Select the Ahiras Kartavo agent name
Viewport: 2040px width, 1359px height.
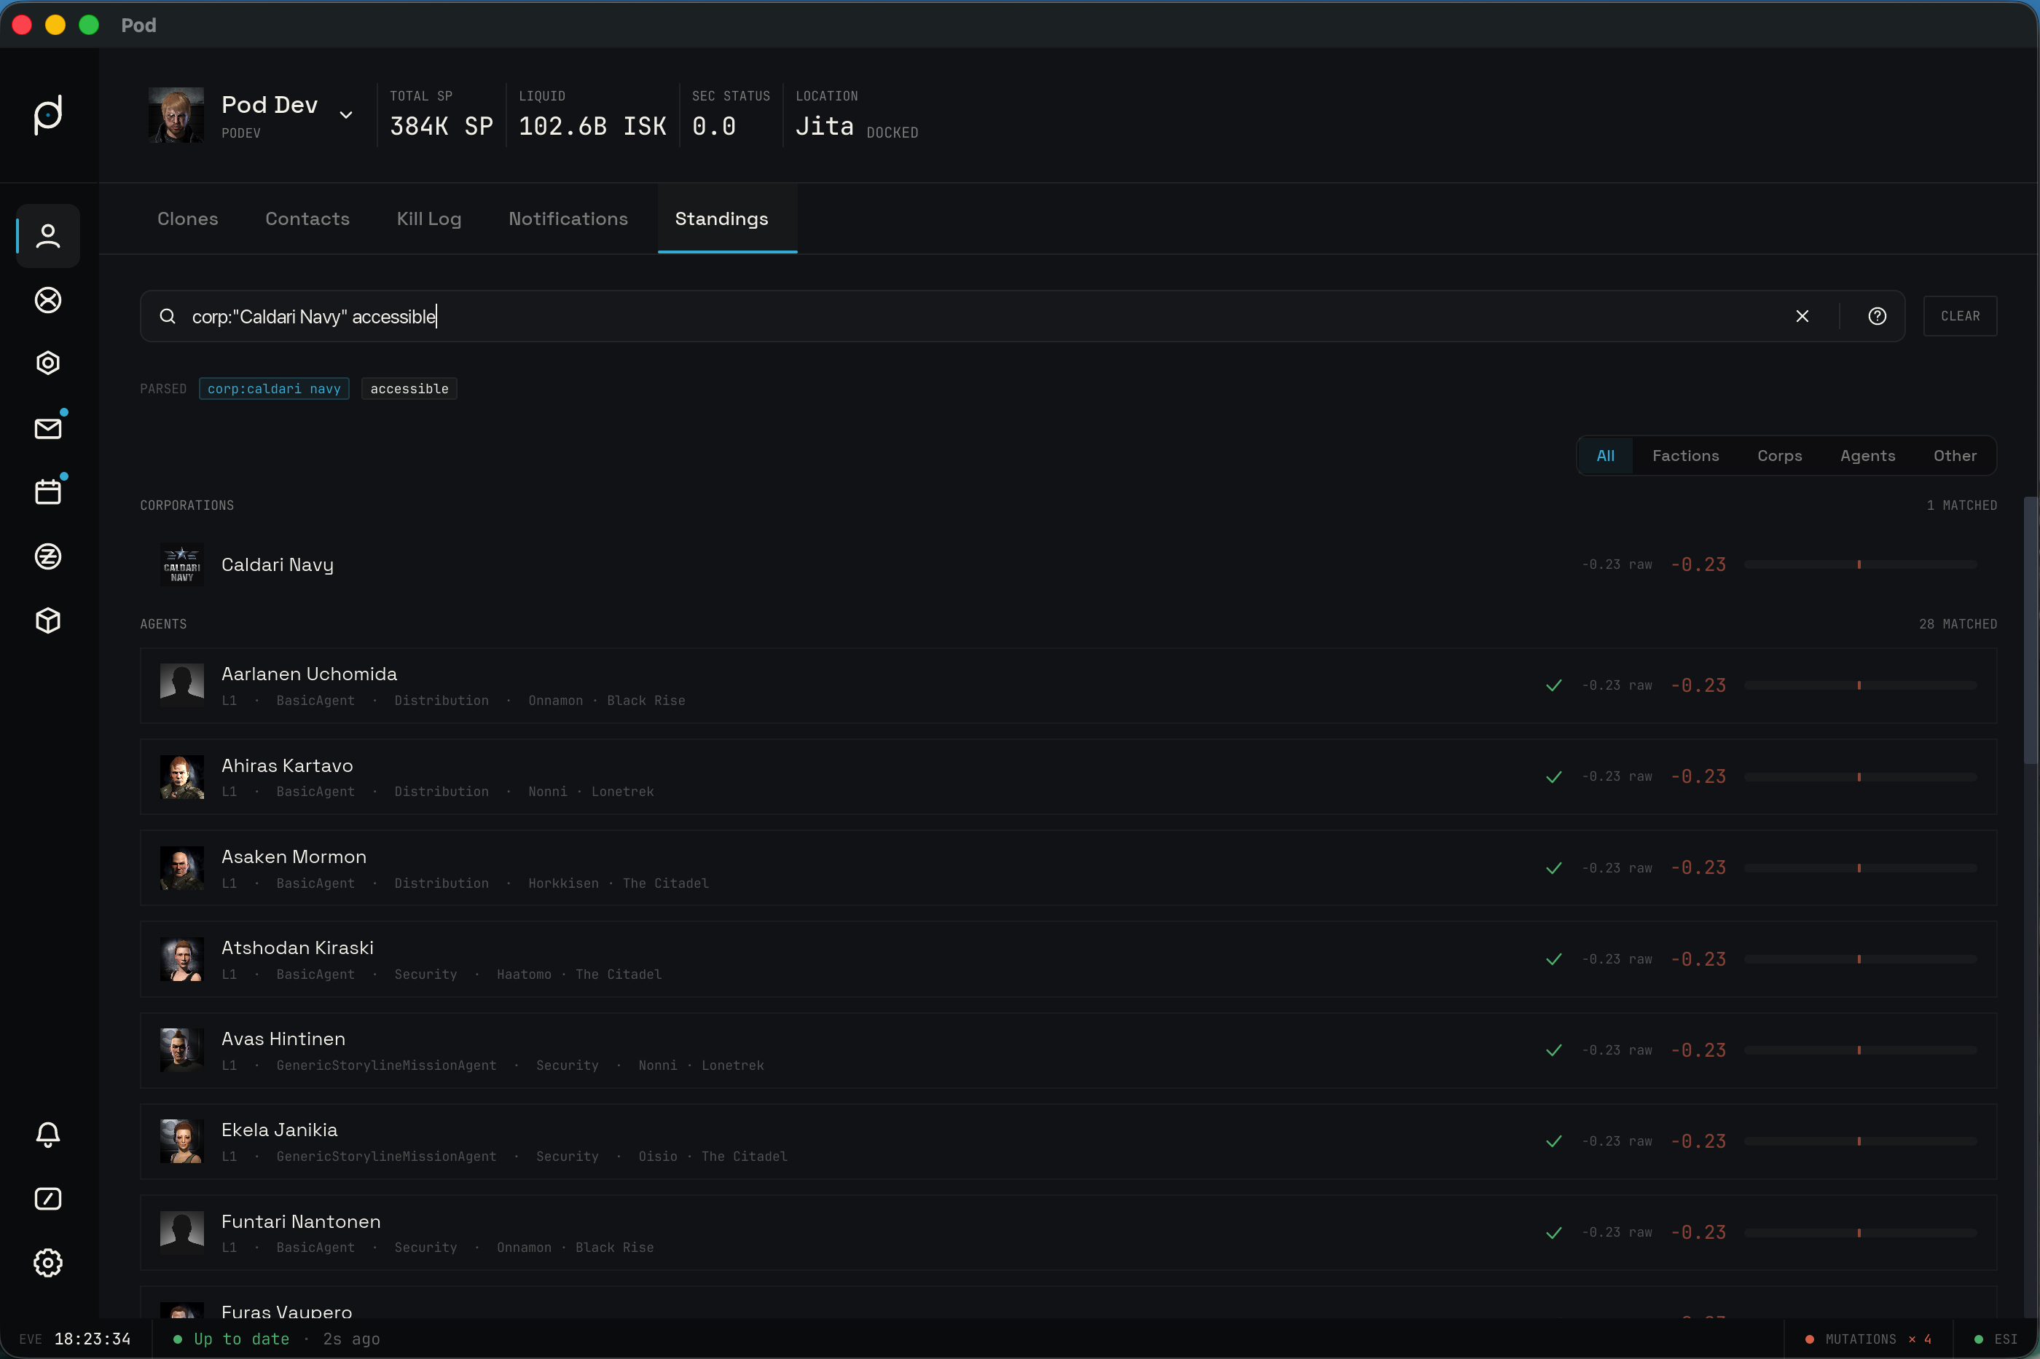tap(287, 765)
